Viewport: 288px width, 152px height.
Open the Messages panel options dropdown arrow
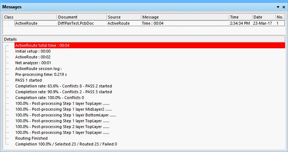(278, 7)
